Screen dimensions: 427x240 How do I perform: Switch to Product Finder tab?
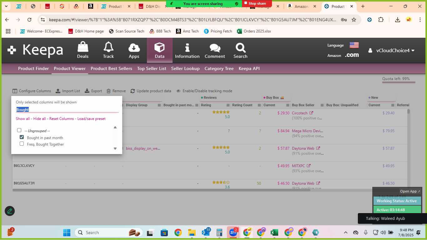[33, 68]
